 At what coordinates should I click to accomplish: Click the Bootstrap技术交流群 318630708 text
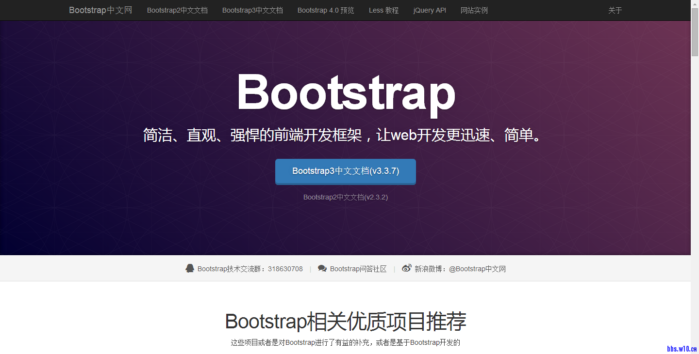[250, 269]
